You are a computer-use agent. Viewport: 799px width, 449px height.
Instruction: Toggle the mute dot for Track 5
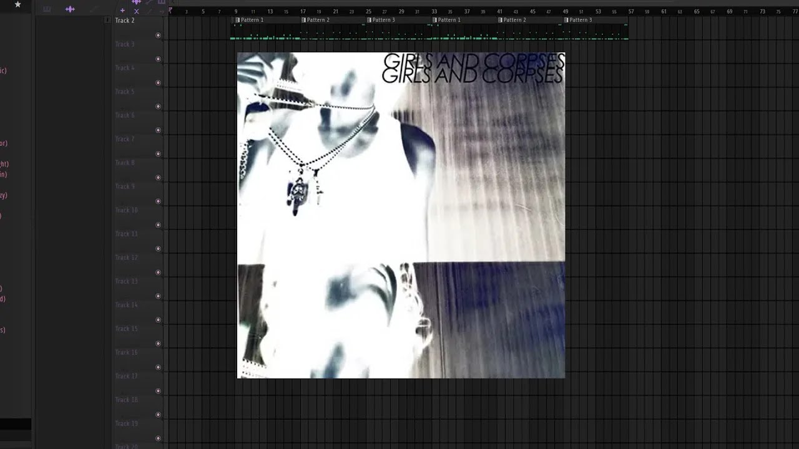pos(158,107)
